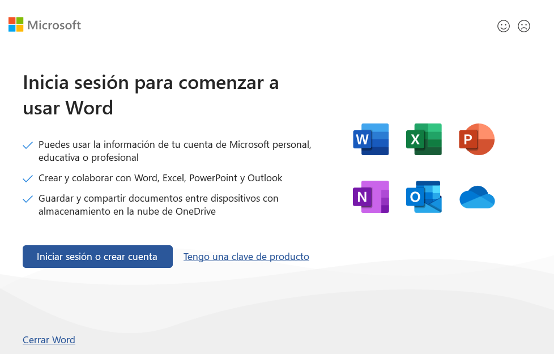Viewport: 554px width, 354px height.
Task: Click the Microsoft wordmark text
Action: (55, 24)
